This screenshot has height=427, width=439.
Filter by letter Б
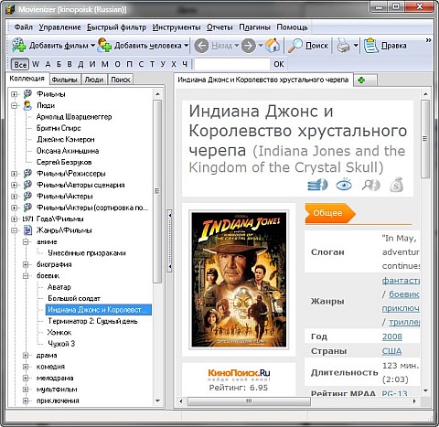[x=59, y=64]
